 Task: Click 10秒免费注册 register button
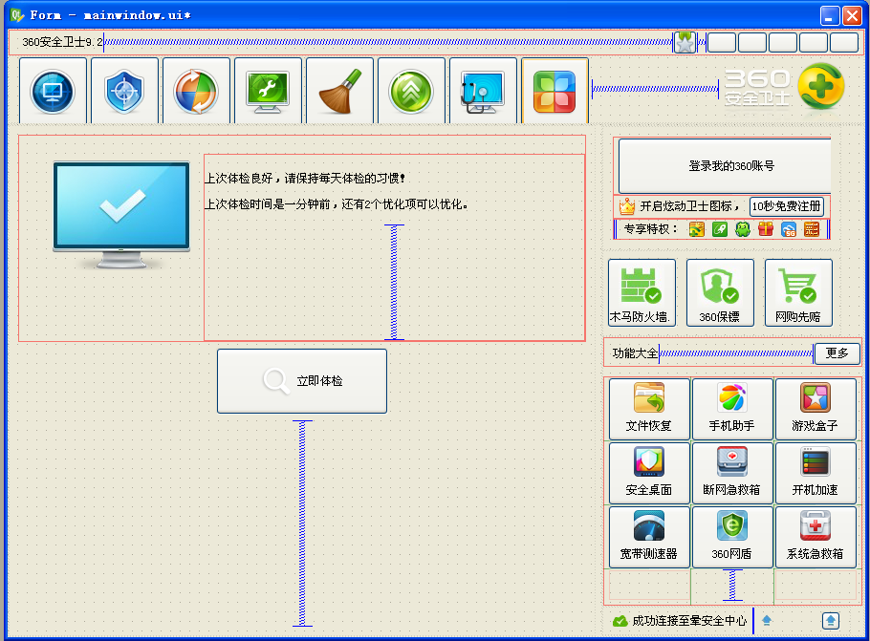787,206
